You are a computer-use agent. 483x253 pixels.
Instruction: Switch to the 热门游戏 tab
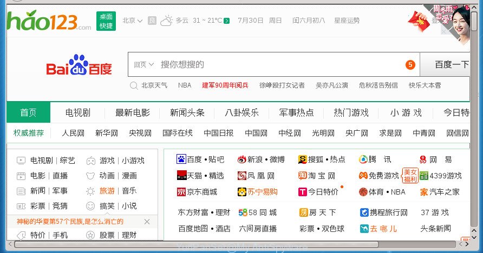coord(351,112)
